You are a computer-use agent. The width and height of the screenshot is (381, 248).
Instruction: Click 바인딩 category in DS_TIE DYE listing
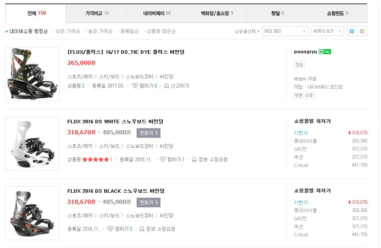[166, 77]
